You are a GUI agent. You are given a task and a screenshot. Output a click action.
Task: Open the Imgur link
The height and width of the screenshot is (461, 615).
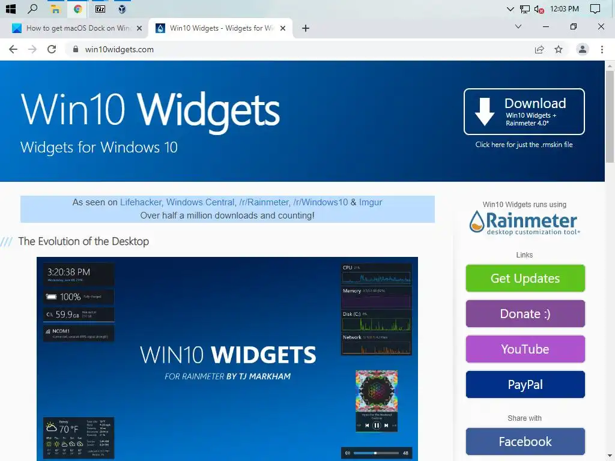click(370, 202)
